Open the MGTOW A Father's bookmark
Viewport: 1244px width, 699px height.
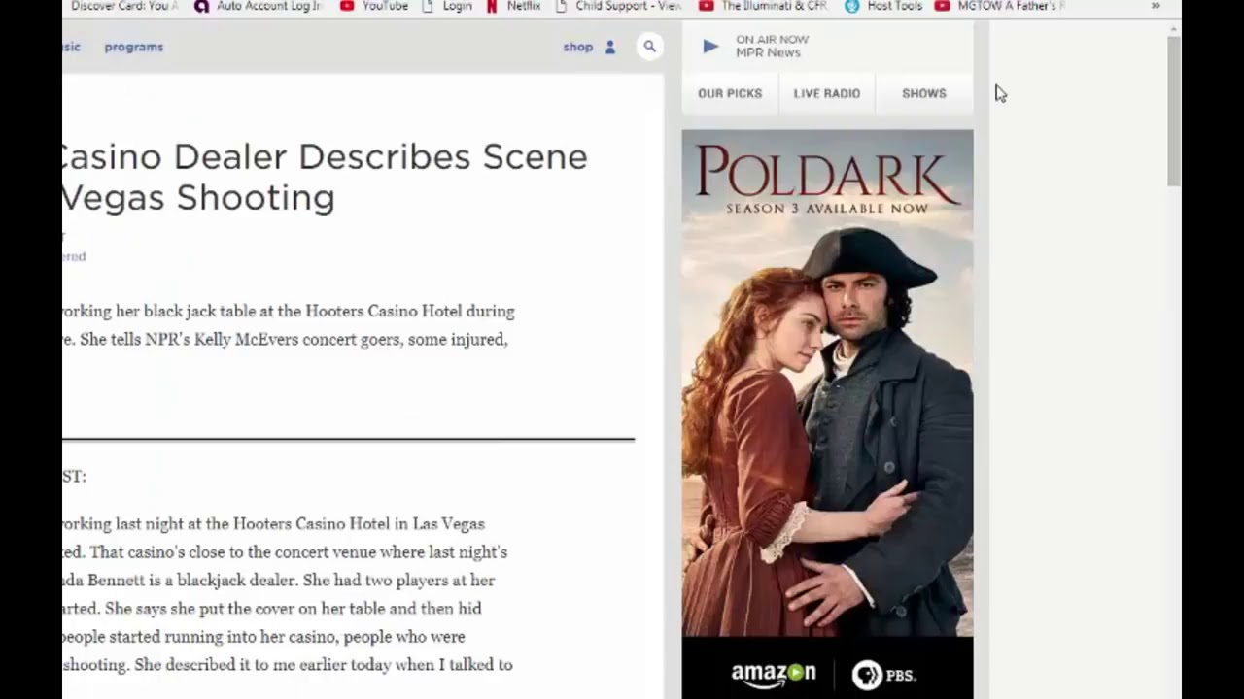pyautogui.click(x=1000, y=6)
